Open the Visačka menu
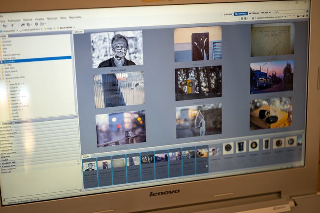The width and height of the screenshot is (320, 213). (x=40, y=19)
